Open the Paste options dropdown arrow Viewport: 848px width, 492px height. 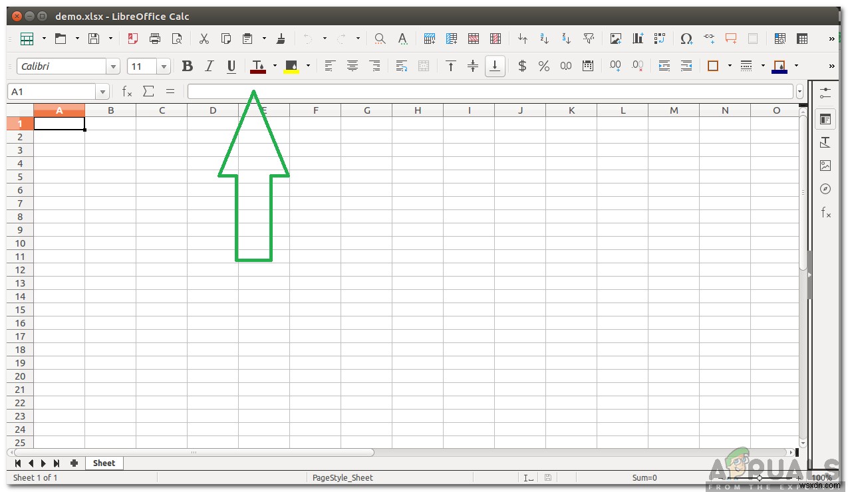[264, 39]
